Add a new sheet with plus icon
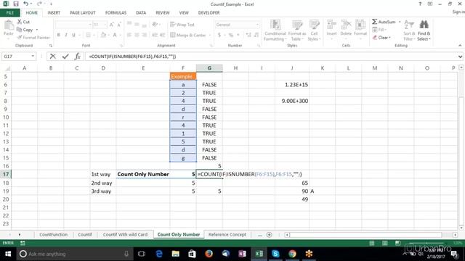Screen dimensions: 465x261 (270, 235)
